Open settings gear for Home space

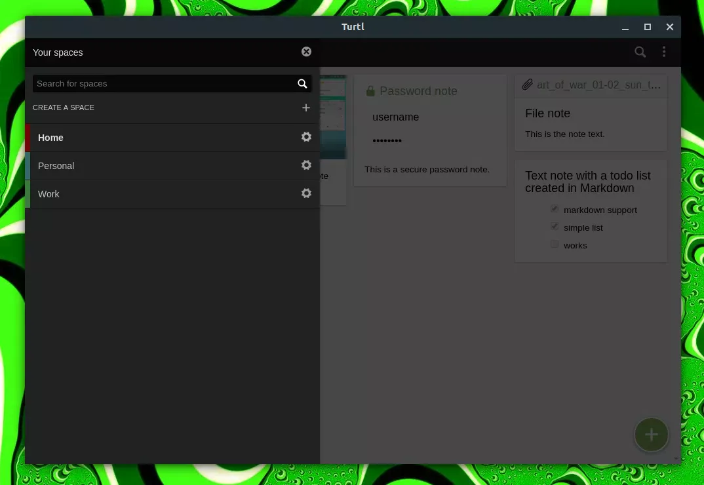(x=306, y=137)
